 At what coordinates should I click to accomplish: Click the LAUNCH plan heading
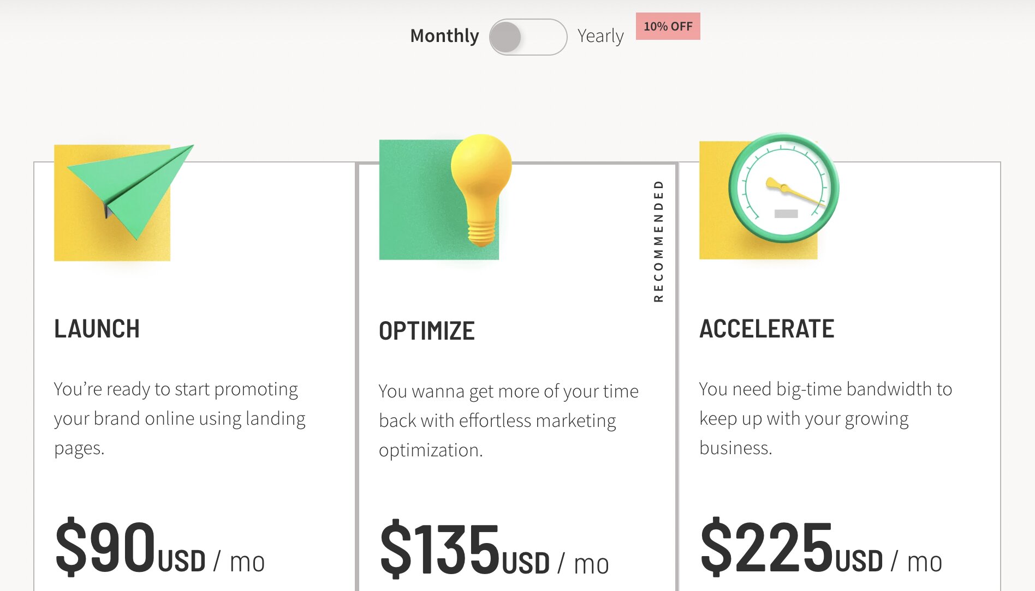(x=97, y=329)
